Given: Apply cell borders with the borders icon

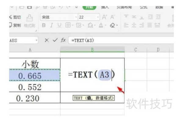Looking at the screenshot, I should click(68, 25).
